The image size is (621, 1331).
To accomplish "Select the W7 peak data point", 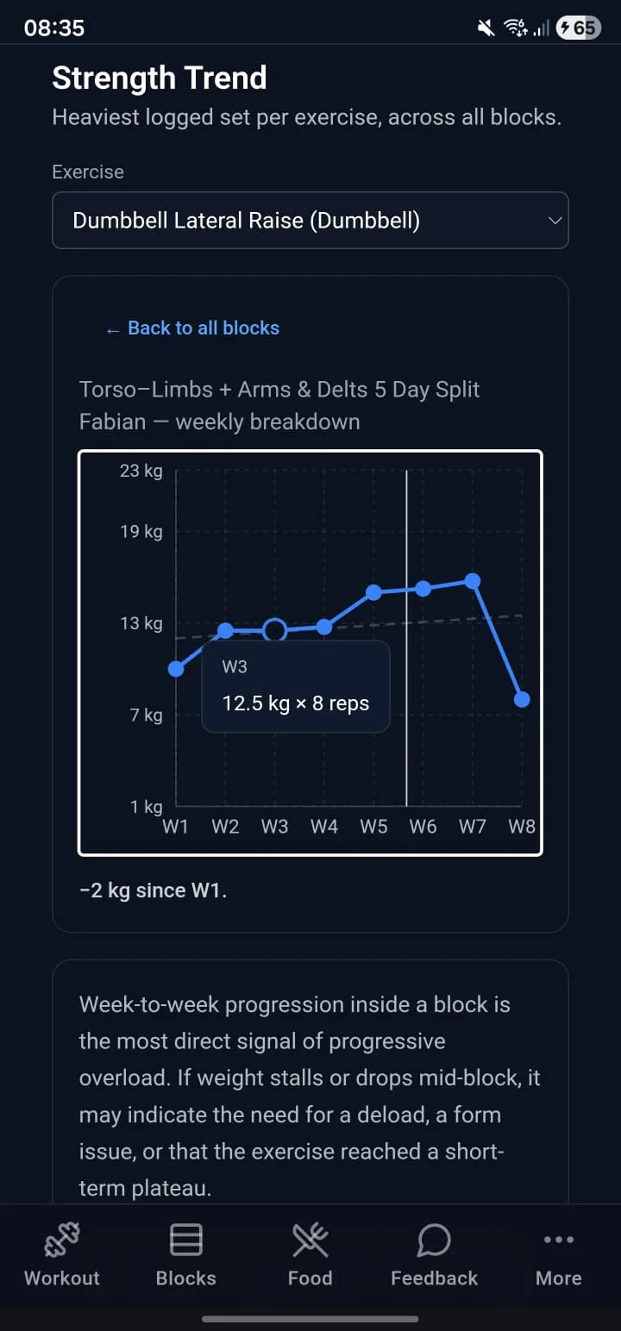I will click(473, 581).
